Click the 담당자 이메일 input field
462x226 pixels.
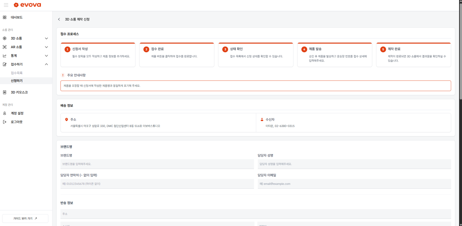tap(354, 184)
